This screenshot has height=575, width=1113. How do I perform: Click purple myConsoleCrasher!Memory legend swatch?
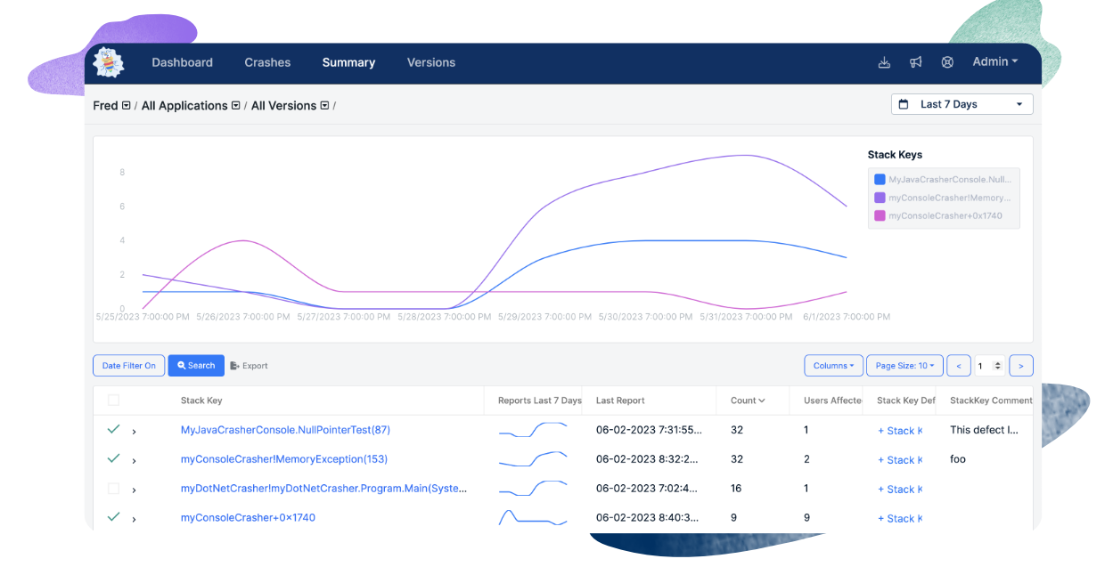(x=880, y=198)
